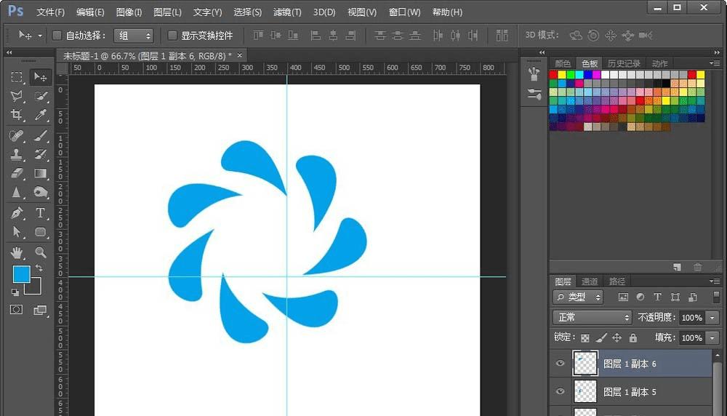Screen dimensions: 727x416
Task: Select the Eraser tool
Action: pyautogui.click(x=17, y=173)
